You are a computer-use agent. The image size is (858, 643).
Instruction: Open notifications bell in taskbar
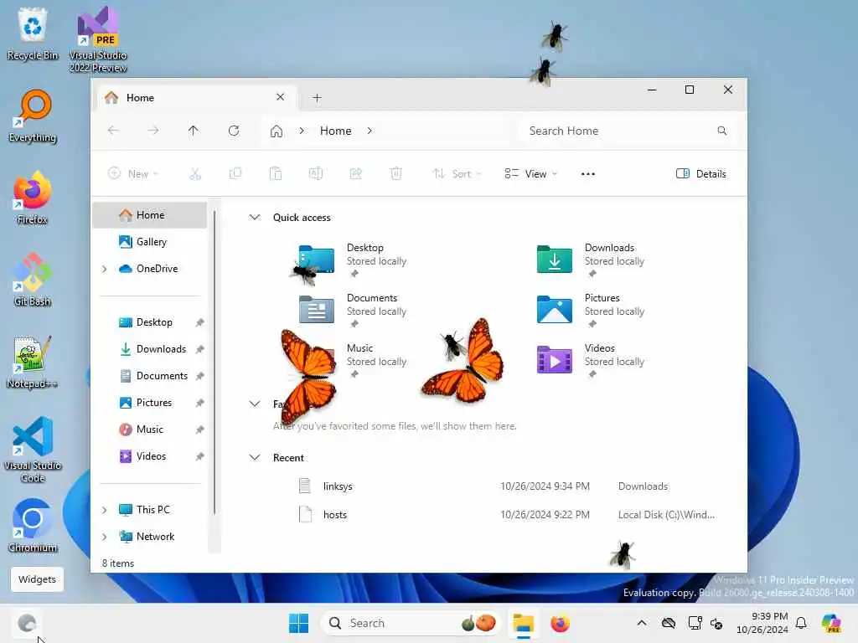[x=801, y=623]
